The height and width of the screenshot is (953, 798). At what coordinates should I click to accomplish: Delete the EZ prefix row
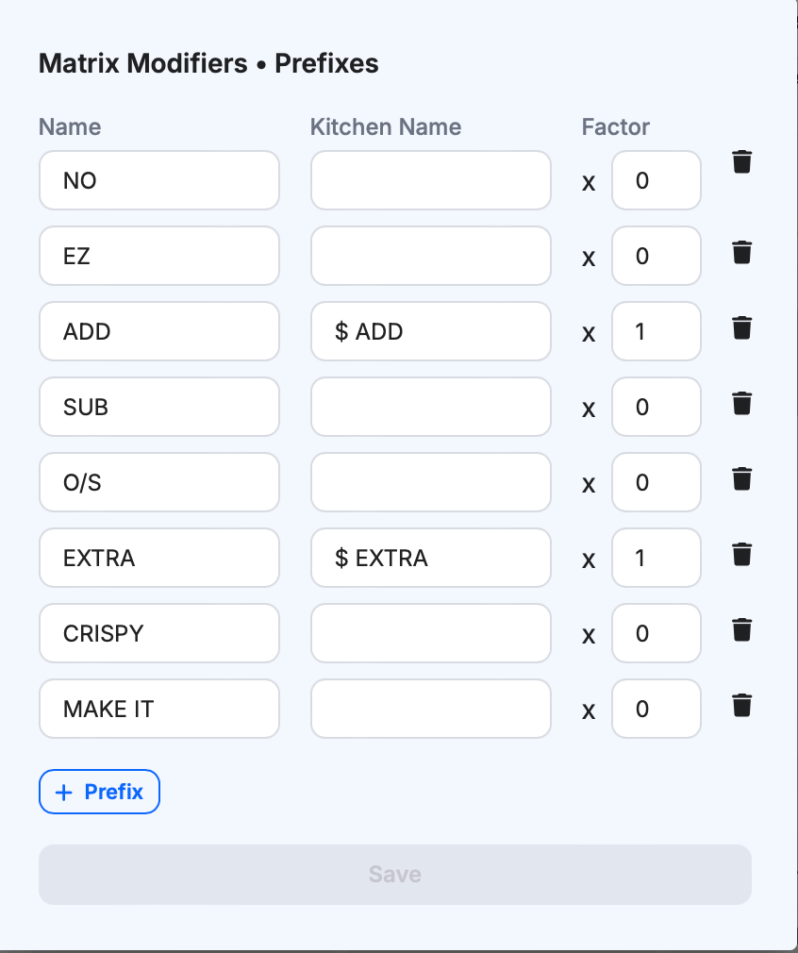tap(742, 253)
